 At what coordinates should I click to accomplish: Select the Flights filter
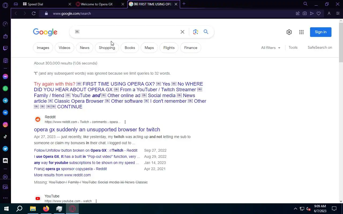click(x=169, y=48)
